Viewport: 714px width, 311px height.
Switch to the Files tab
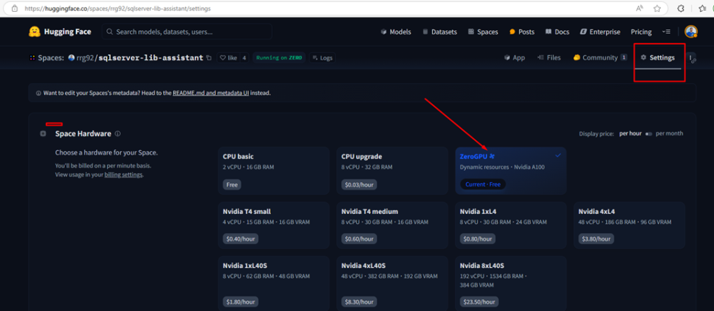pyautogui.click(x=548, y=58)
